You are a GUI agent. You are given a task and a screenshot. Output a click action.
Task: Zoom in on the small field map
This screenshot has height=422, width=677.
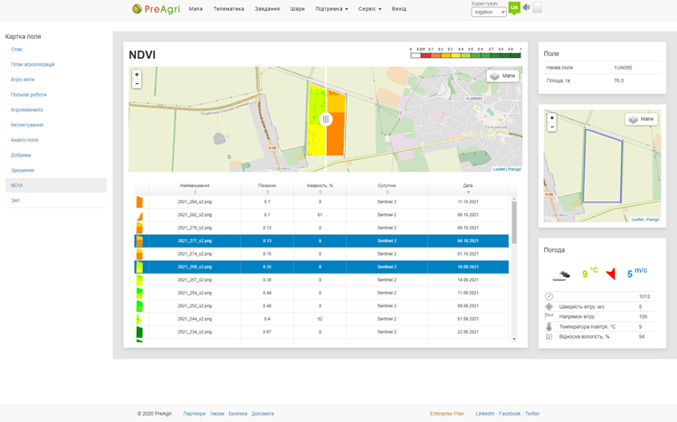(552, 118)
